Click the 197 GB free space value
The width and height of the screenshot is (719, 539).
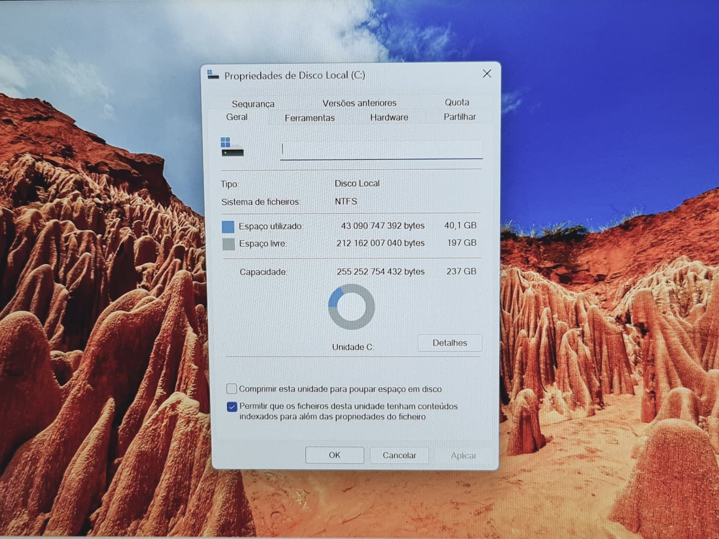tap(462, 243)
